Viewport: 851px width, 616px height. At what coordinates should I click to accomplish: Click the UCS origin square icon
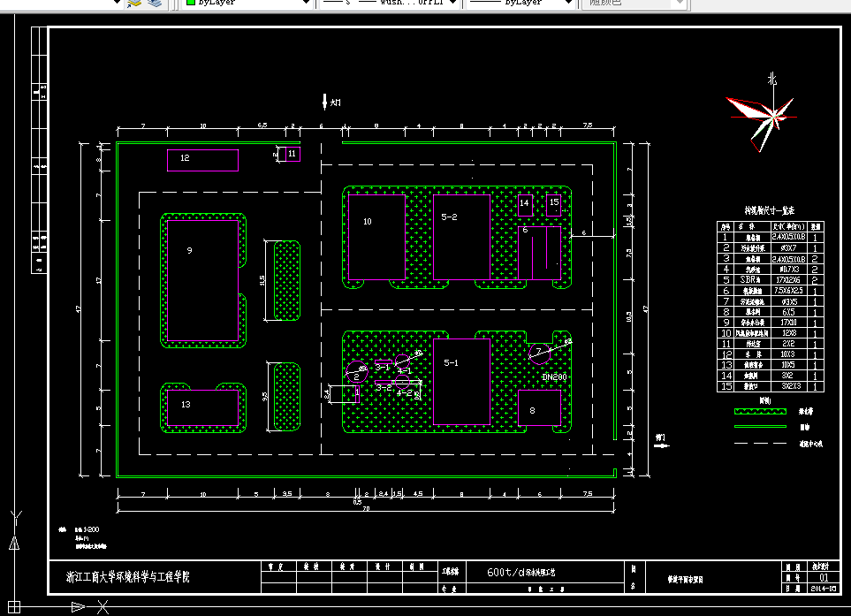point(14,607)
